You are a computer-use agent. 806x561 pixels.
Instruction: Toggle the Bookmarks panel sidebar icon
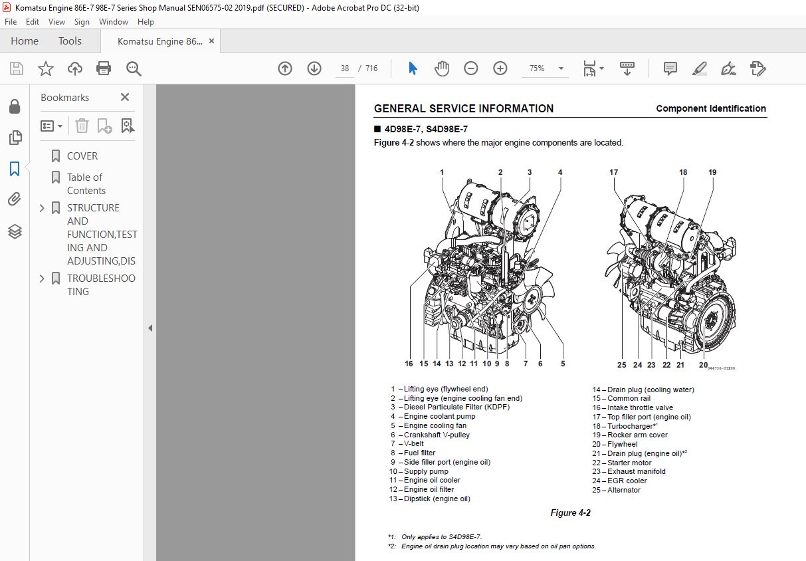(x=15, y=169)
